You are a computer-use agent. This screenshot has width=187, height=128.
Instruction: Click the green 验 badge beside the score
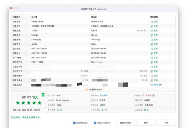(x=43, y=95)
